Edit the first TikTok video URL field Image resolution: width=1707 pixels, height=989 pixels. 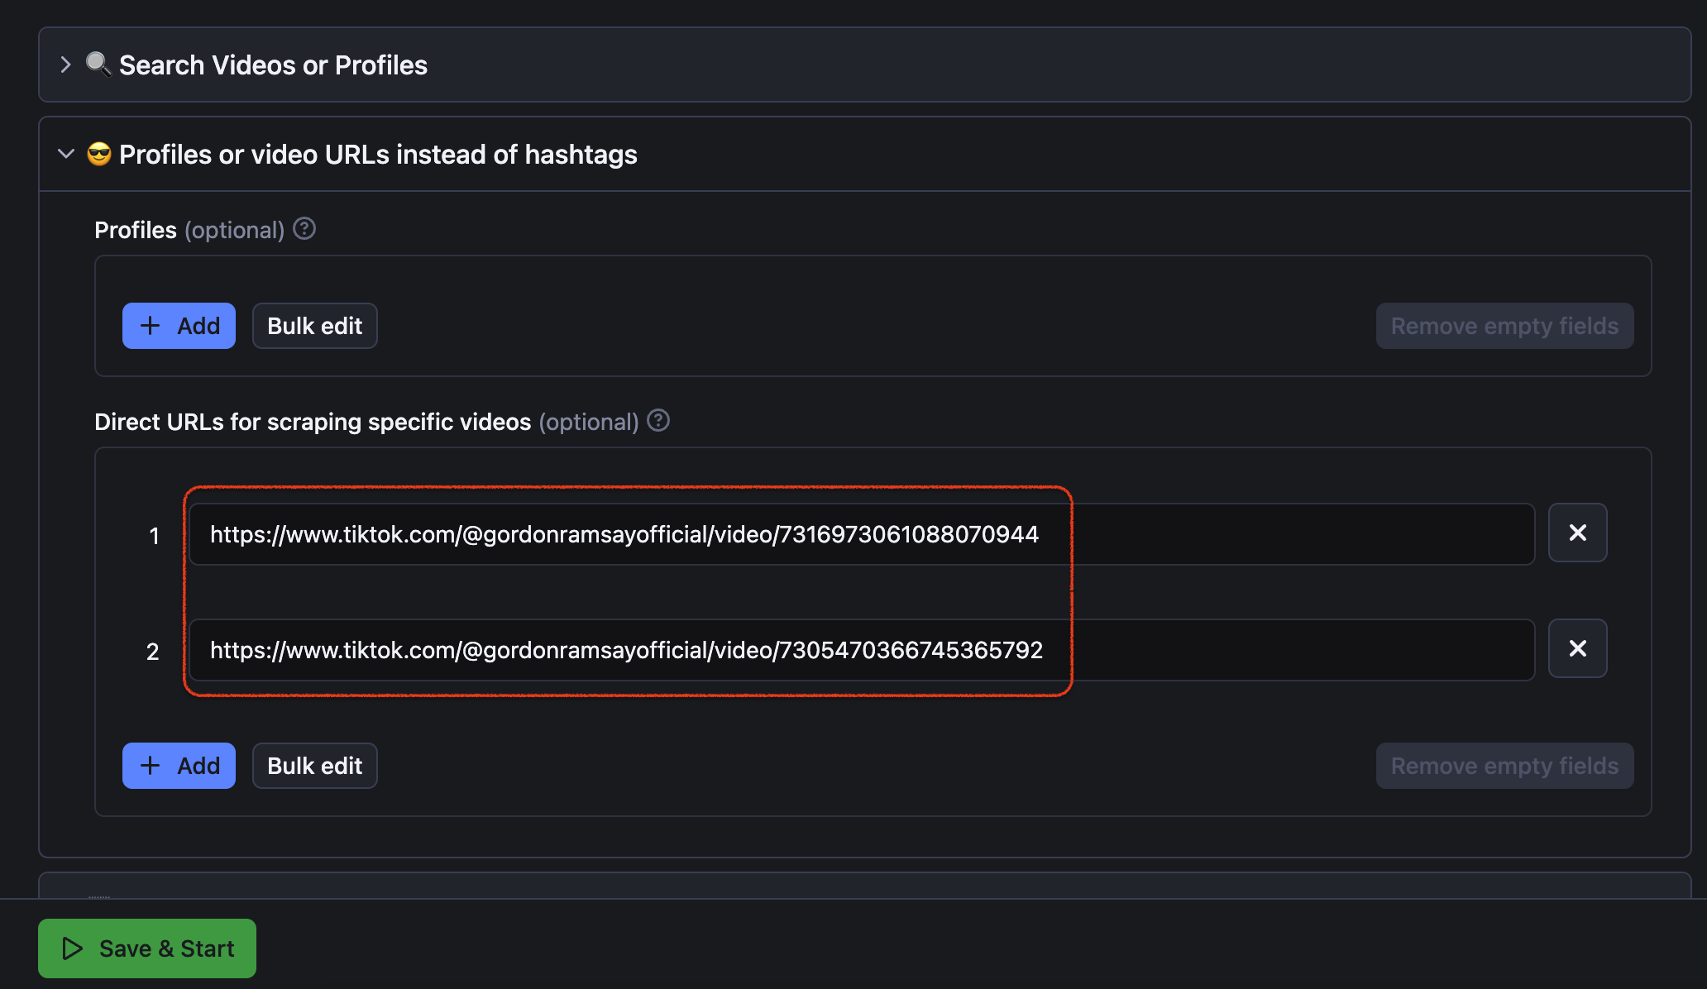[860, 534]
